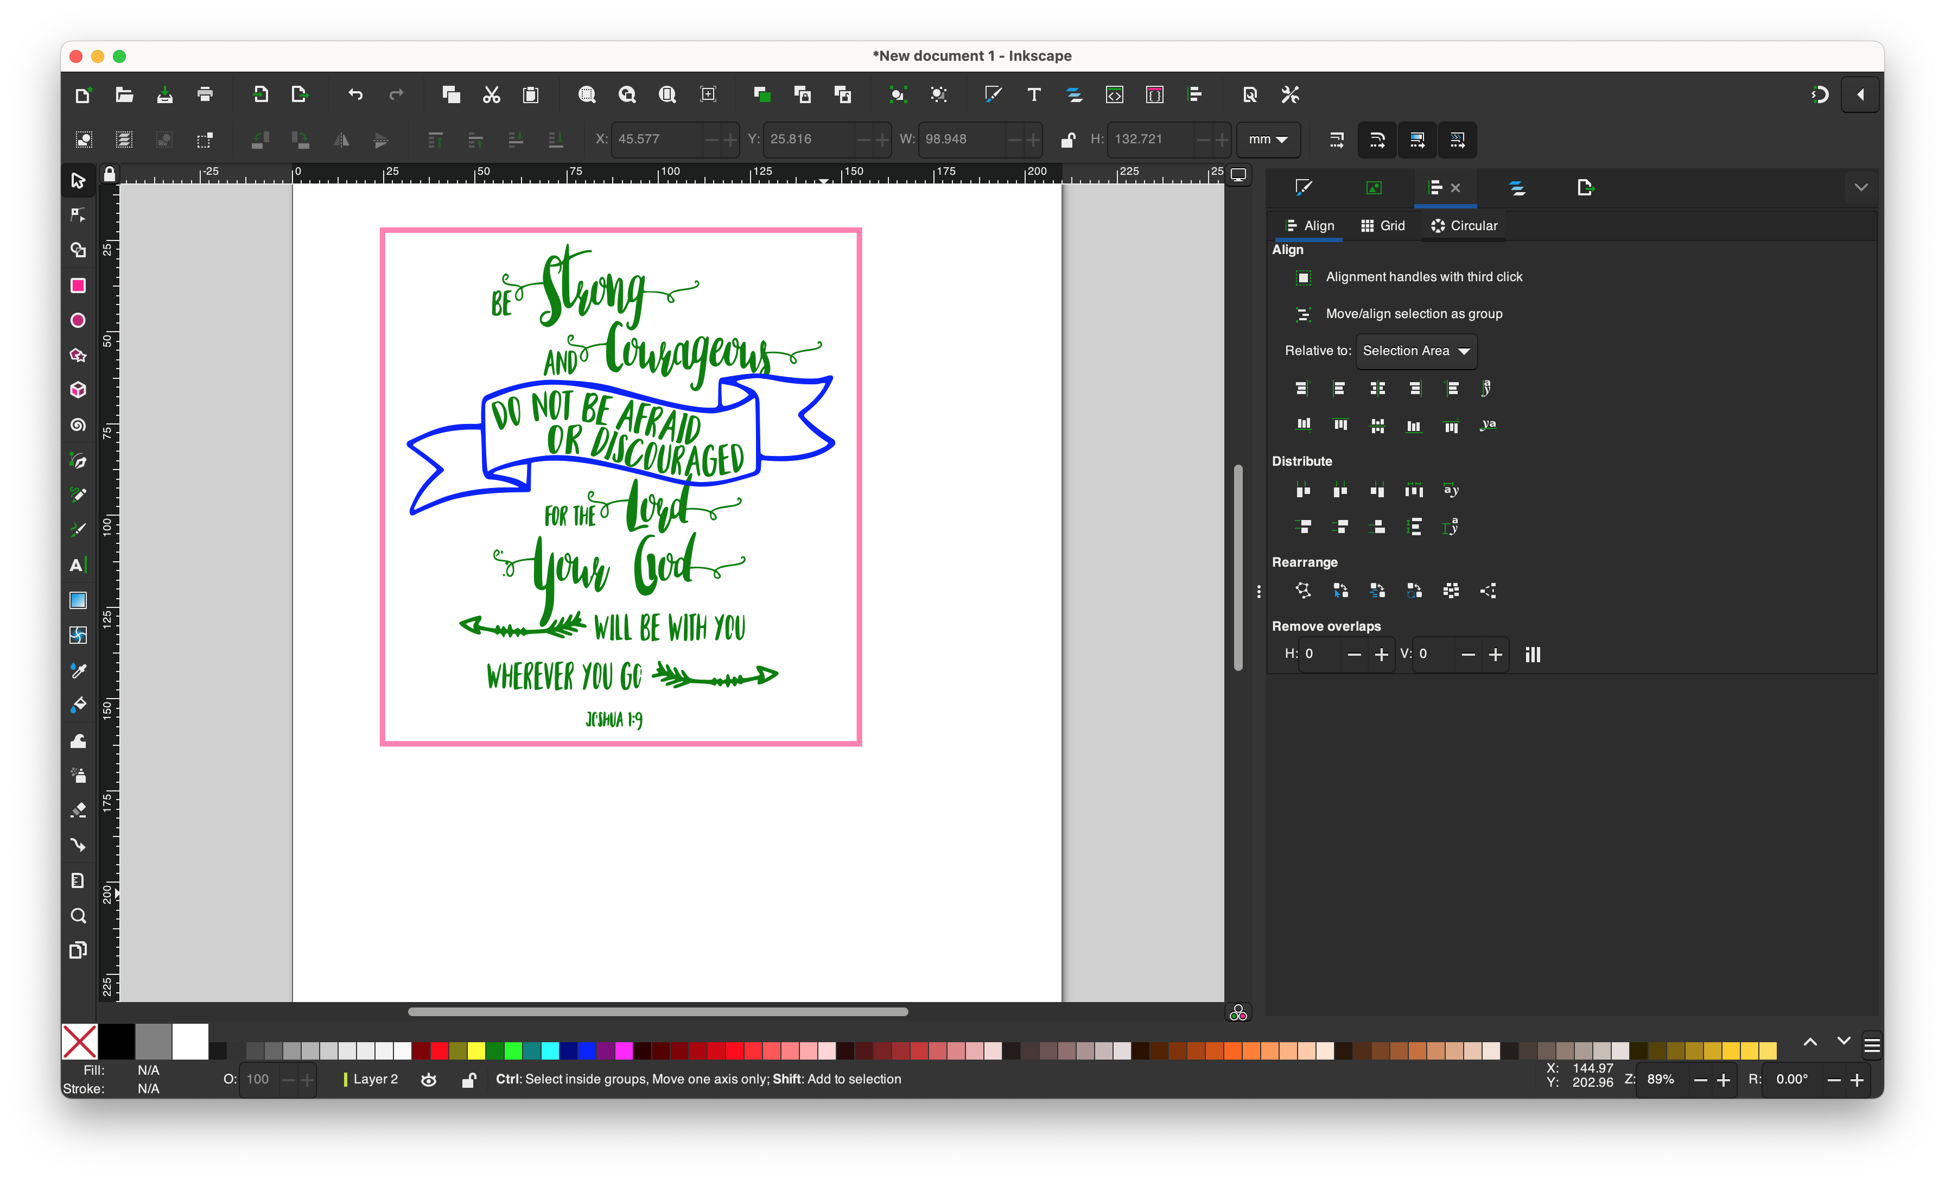Screen dimensions: 1945x1179
Task: Toggle Layer 2 visibility eye icon
Action: pos(429,1080)
